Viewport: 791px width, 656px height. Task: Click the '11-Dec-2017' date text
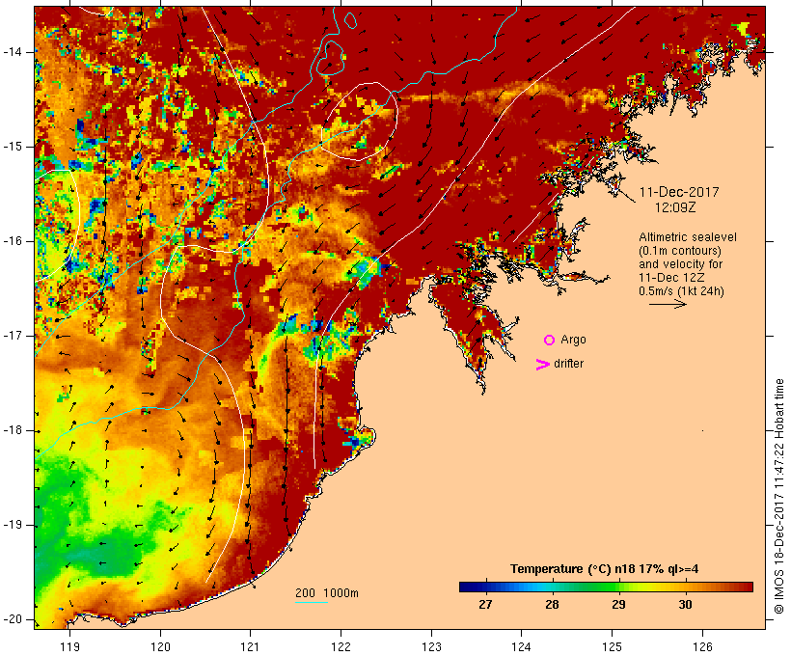[679, 192]
